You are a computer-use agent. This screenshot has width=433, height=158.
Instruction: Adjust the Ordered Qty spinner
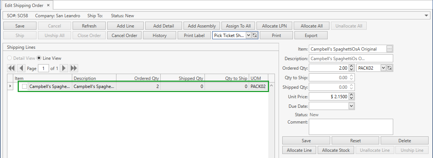click(351, 68)
